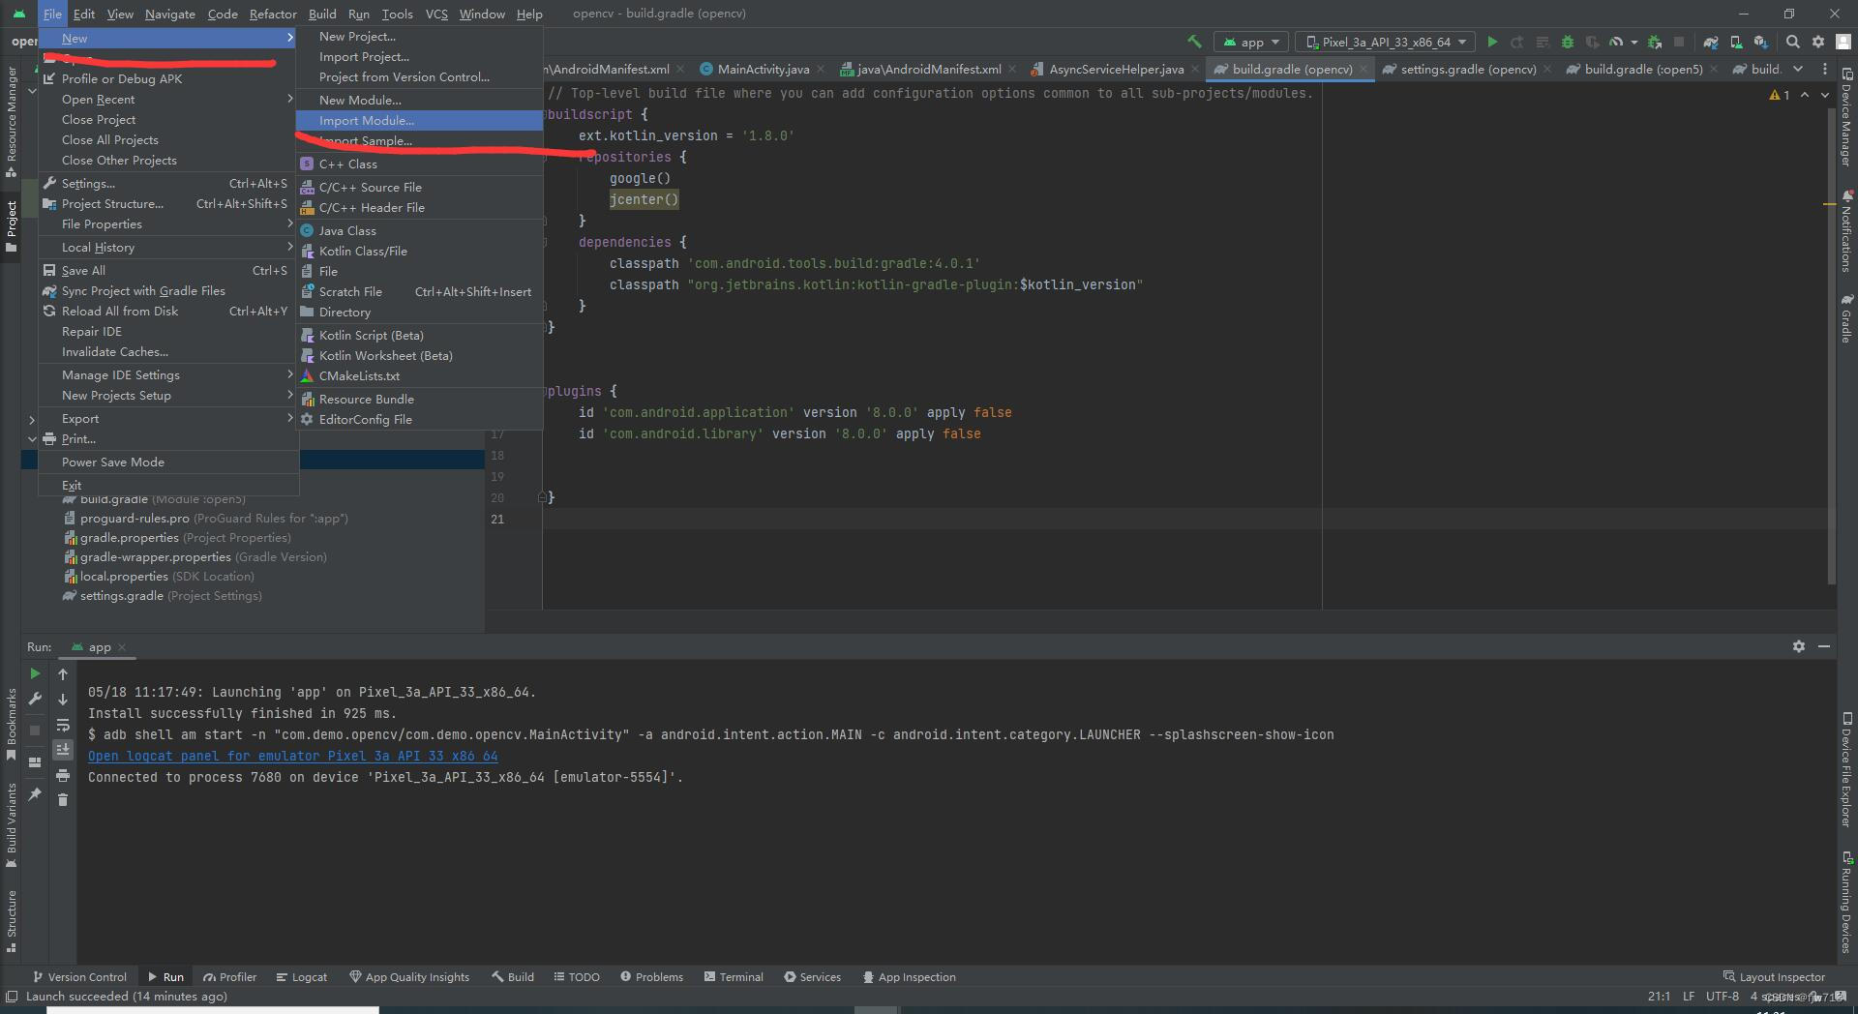The width and height of the screenshot is (1858, 1014).
Task: Open the Logcat tool window
Action: 301,976
